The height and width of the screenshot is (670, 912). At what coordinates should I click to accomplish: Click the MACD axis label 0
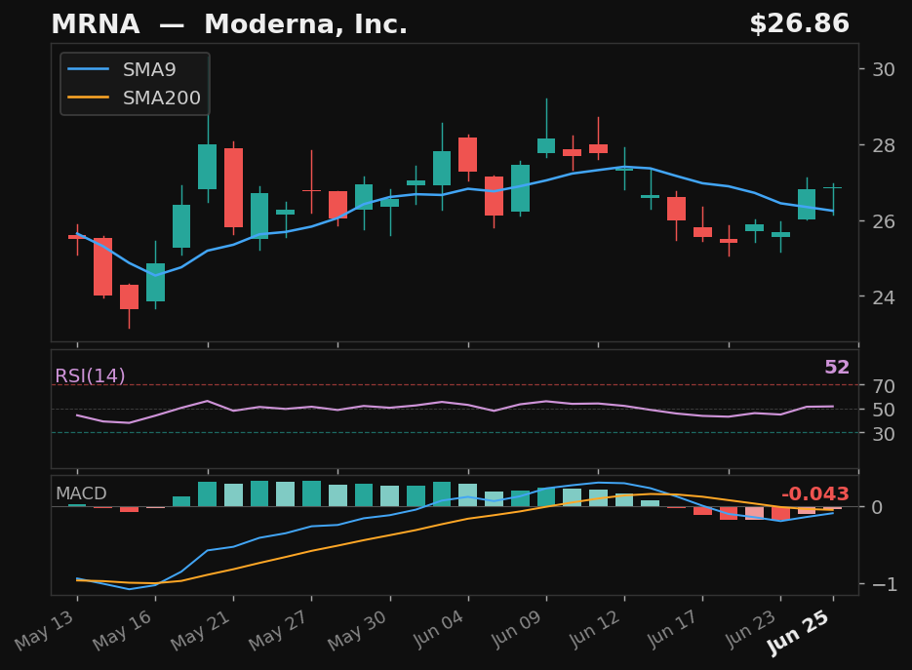coord(877,507)
